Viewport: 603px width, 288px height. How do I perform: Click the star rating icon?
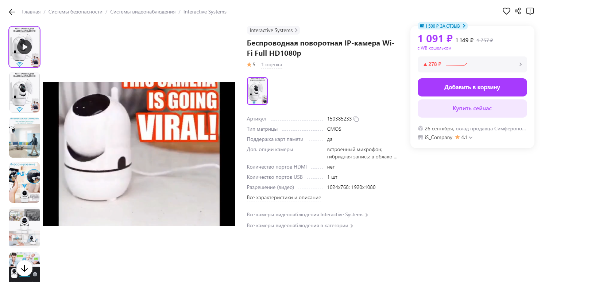click(x=249, y=64)
